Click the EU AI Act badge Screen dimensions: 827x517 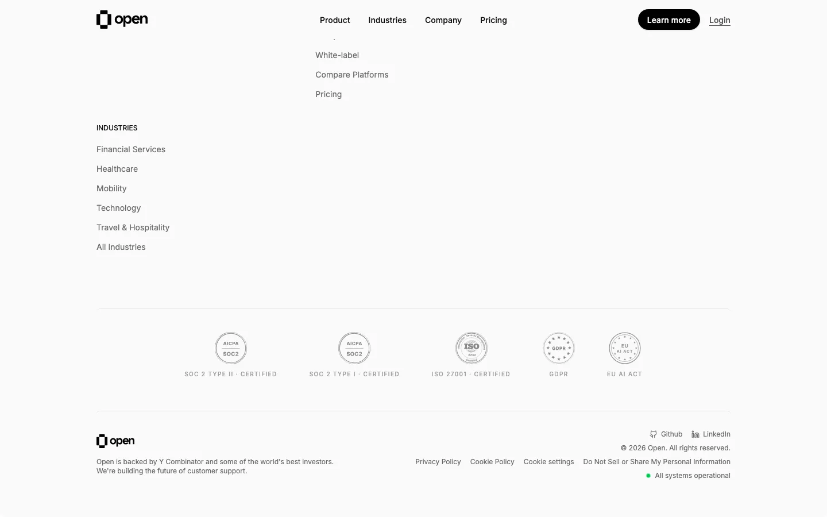coord(625,348)
